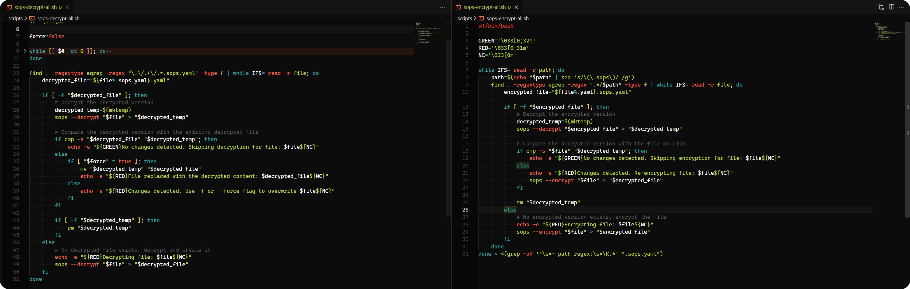910x289 pixels.
Task: Expand collapsed code ellipsis after 'do' on line 9
Action: (109, 51)
